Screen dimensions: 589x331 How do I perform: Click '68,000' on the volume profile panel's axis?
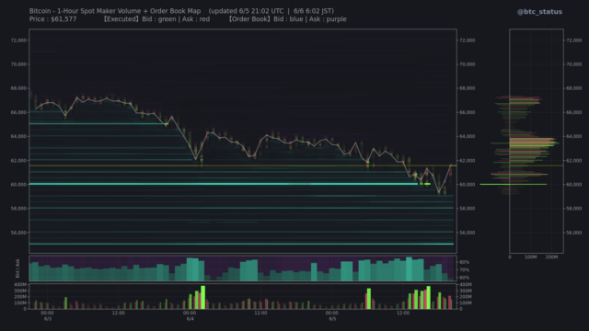[573, 88]
